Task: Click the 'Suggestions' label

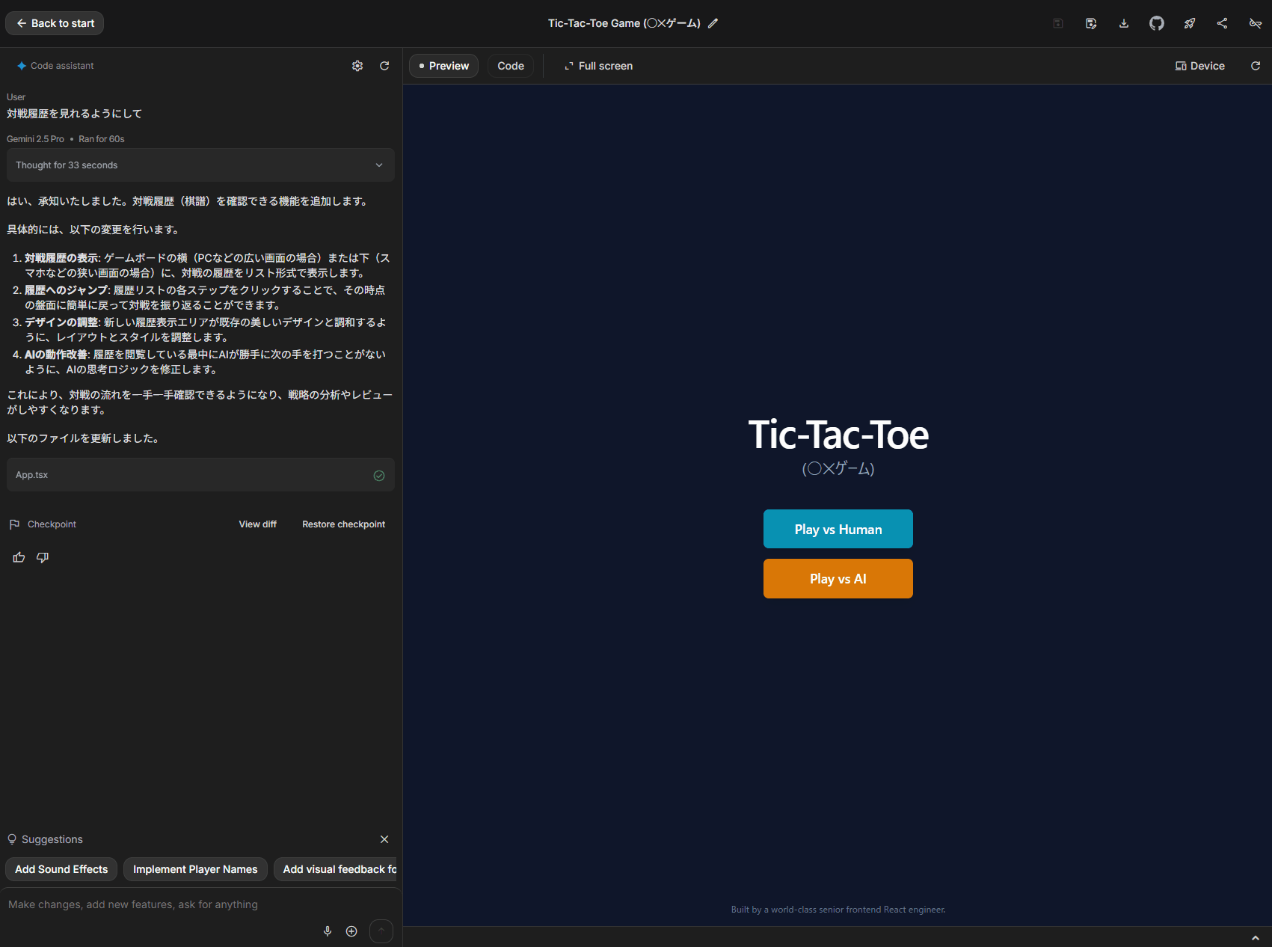Action: [52, 839]
